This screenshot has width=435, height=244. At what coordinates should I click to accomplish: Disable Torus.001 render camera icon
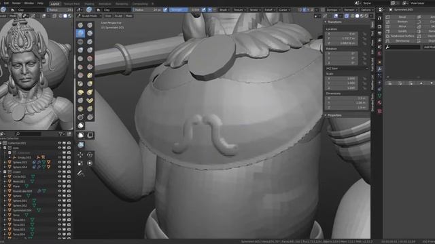[69, 220]
